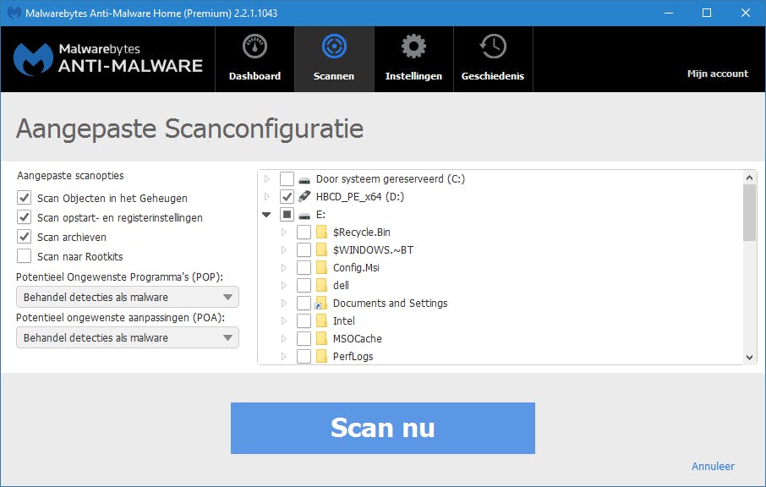Select the Documents and Settings name
This screenshot has width=766, height=487.
tap(390, 303)
